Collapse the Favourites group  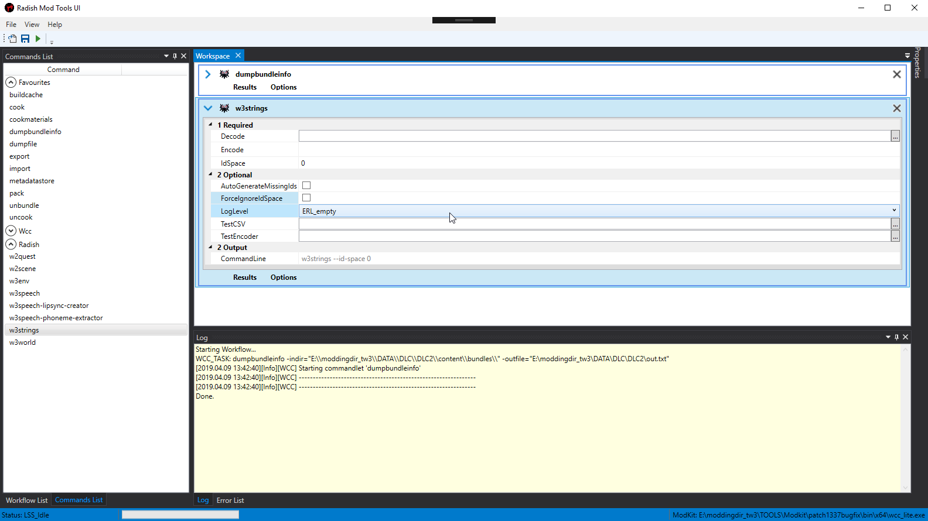click(11, 83)
